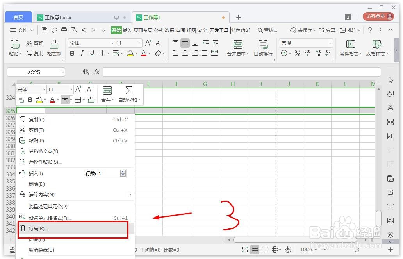The image size is (403, 259).
Task: Open the mini toolbar Merge (合并) dropdown
Action: pos(112,100)
